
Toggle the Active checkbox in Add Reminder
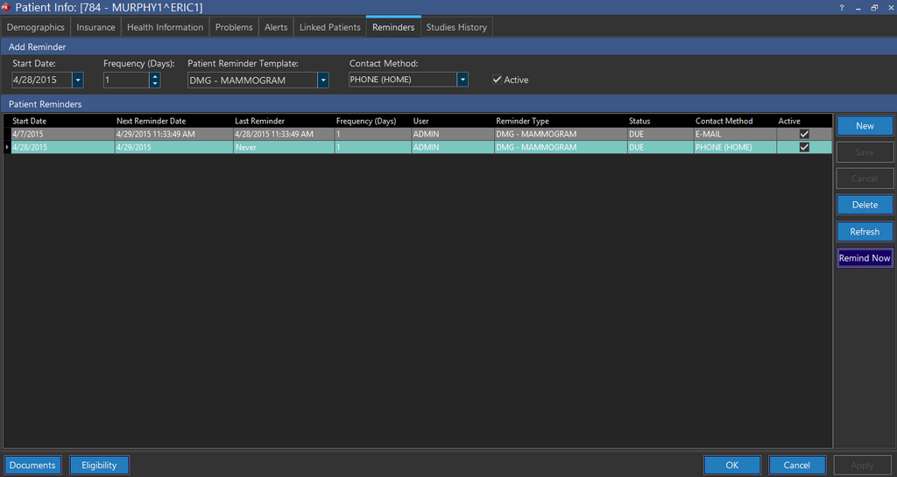[x=498, y=80]
